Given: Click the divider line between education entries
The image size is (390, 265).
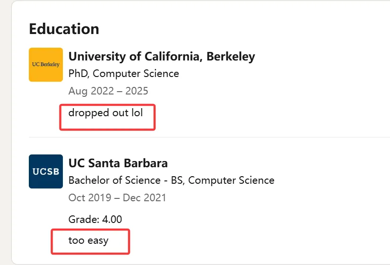Looking at the screenshot, I should (x=208, y=137).
